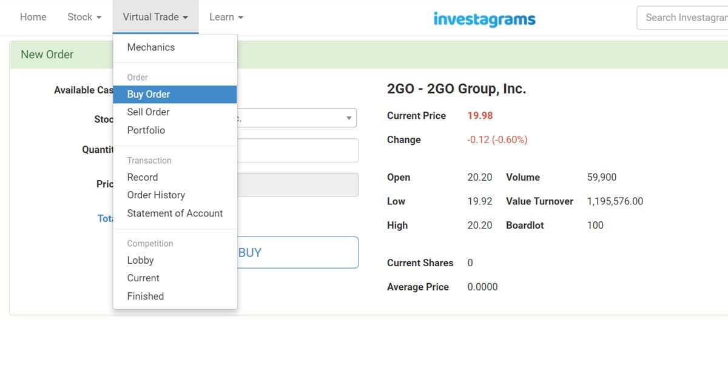The height and width of the screenshot is (382, 728).
Task: Open the Record transaction entry
Action: 175,178
